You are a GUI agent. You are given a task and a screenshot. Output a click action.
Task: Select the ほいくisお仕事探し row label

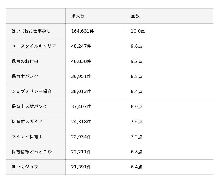coord(31,31)
